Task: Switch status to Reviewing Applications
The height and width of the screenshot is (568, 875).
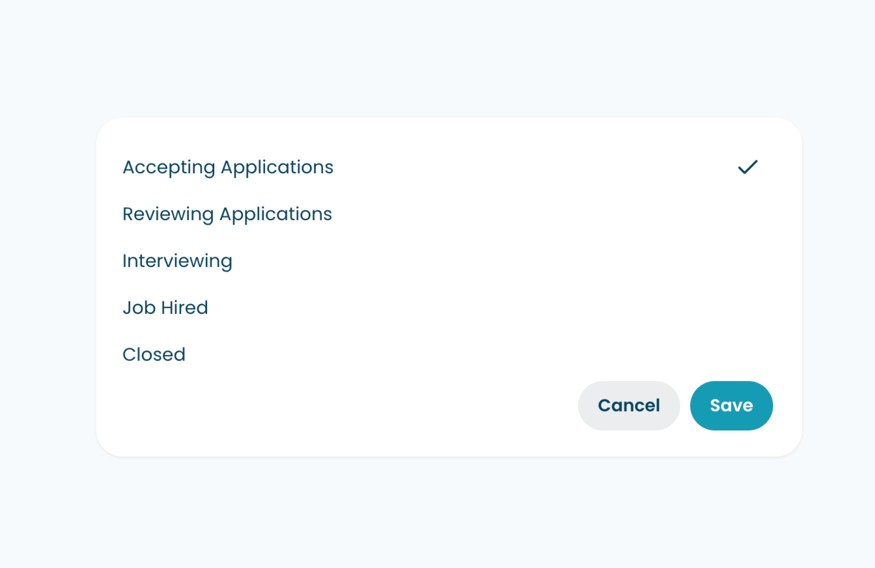Action: point(449,214)
